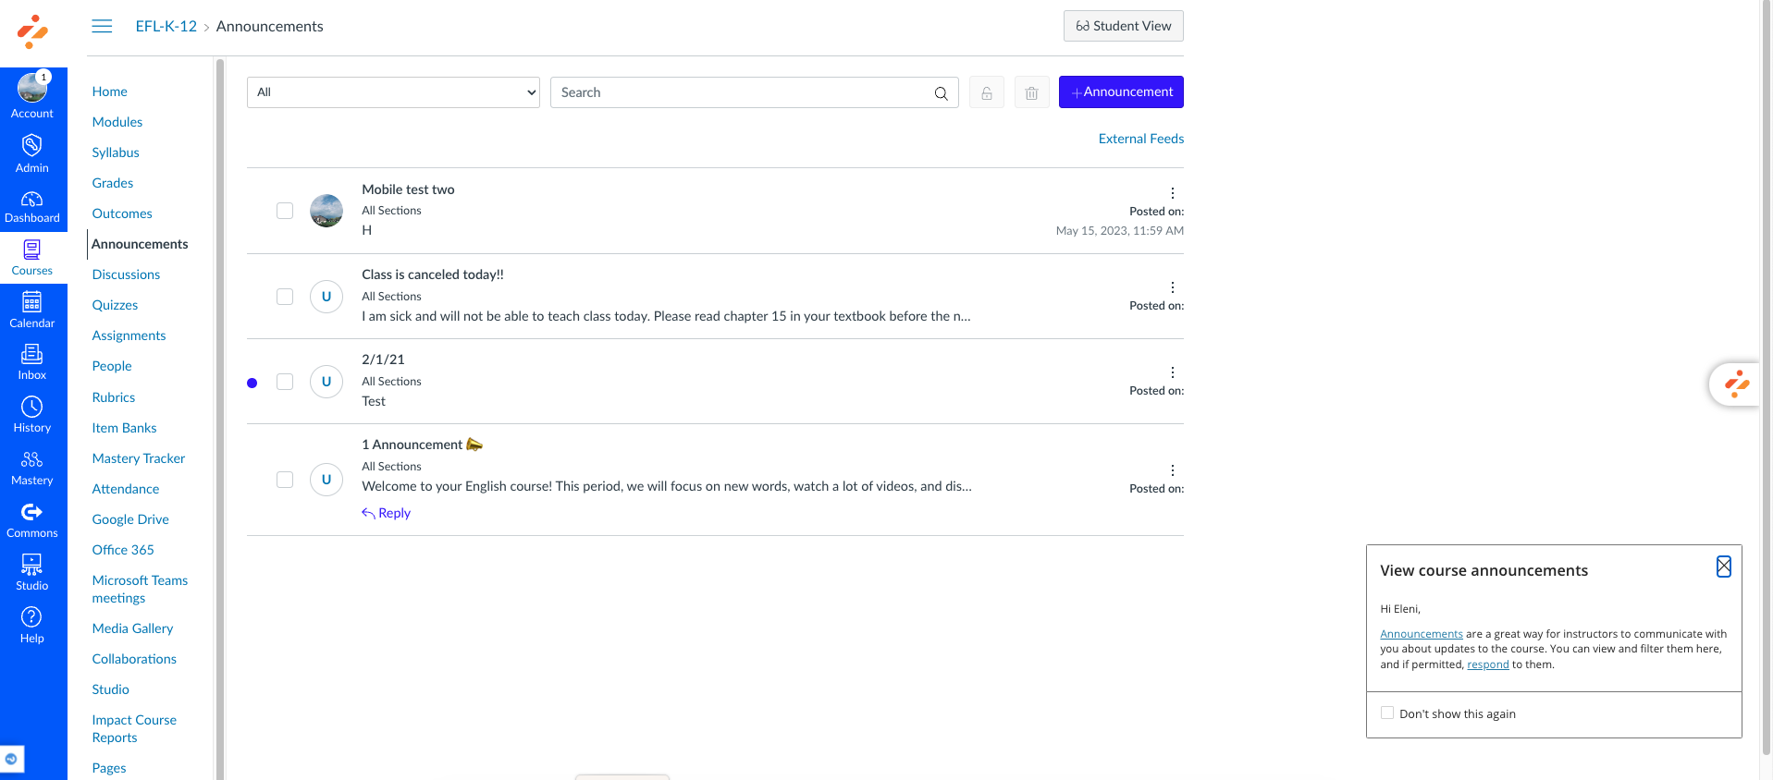
Task: Open Mastery in global navigation
Action: [32, 468]
